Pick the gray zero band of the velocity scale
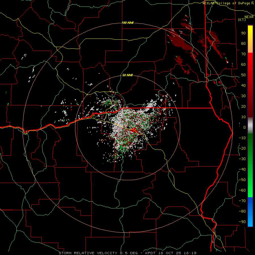255x255 pixels. 250,126
